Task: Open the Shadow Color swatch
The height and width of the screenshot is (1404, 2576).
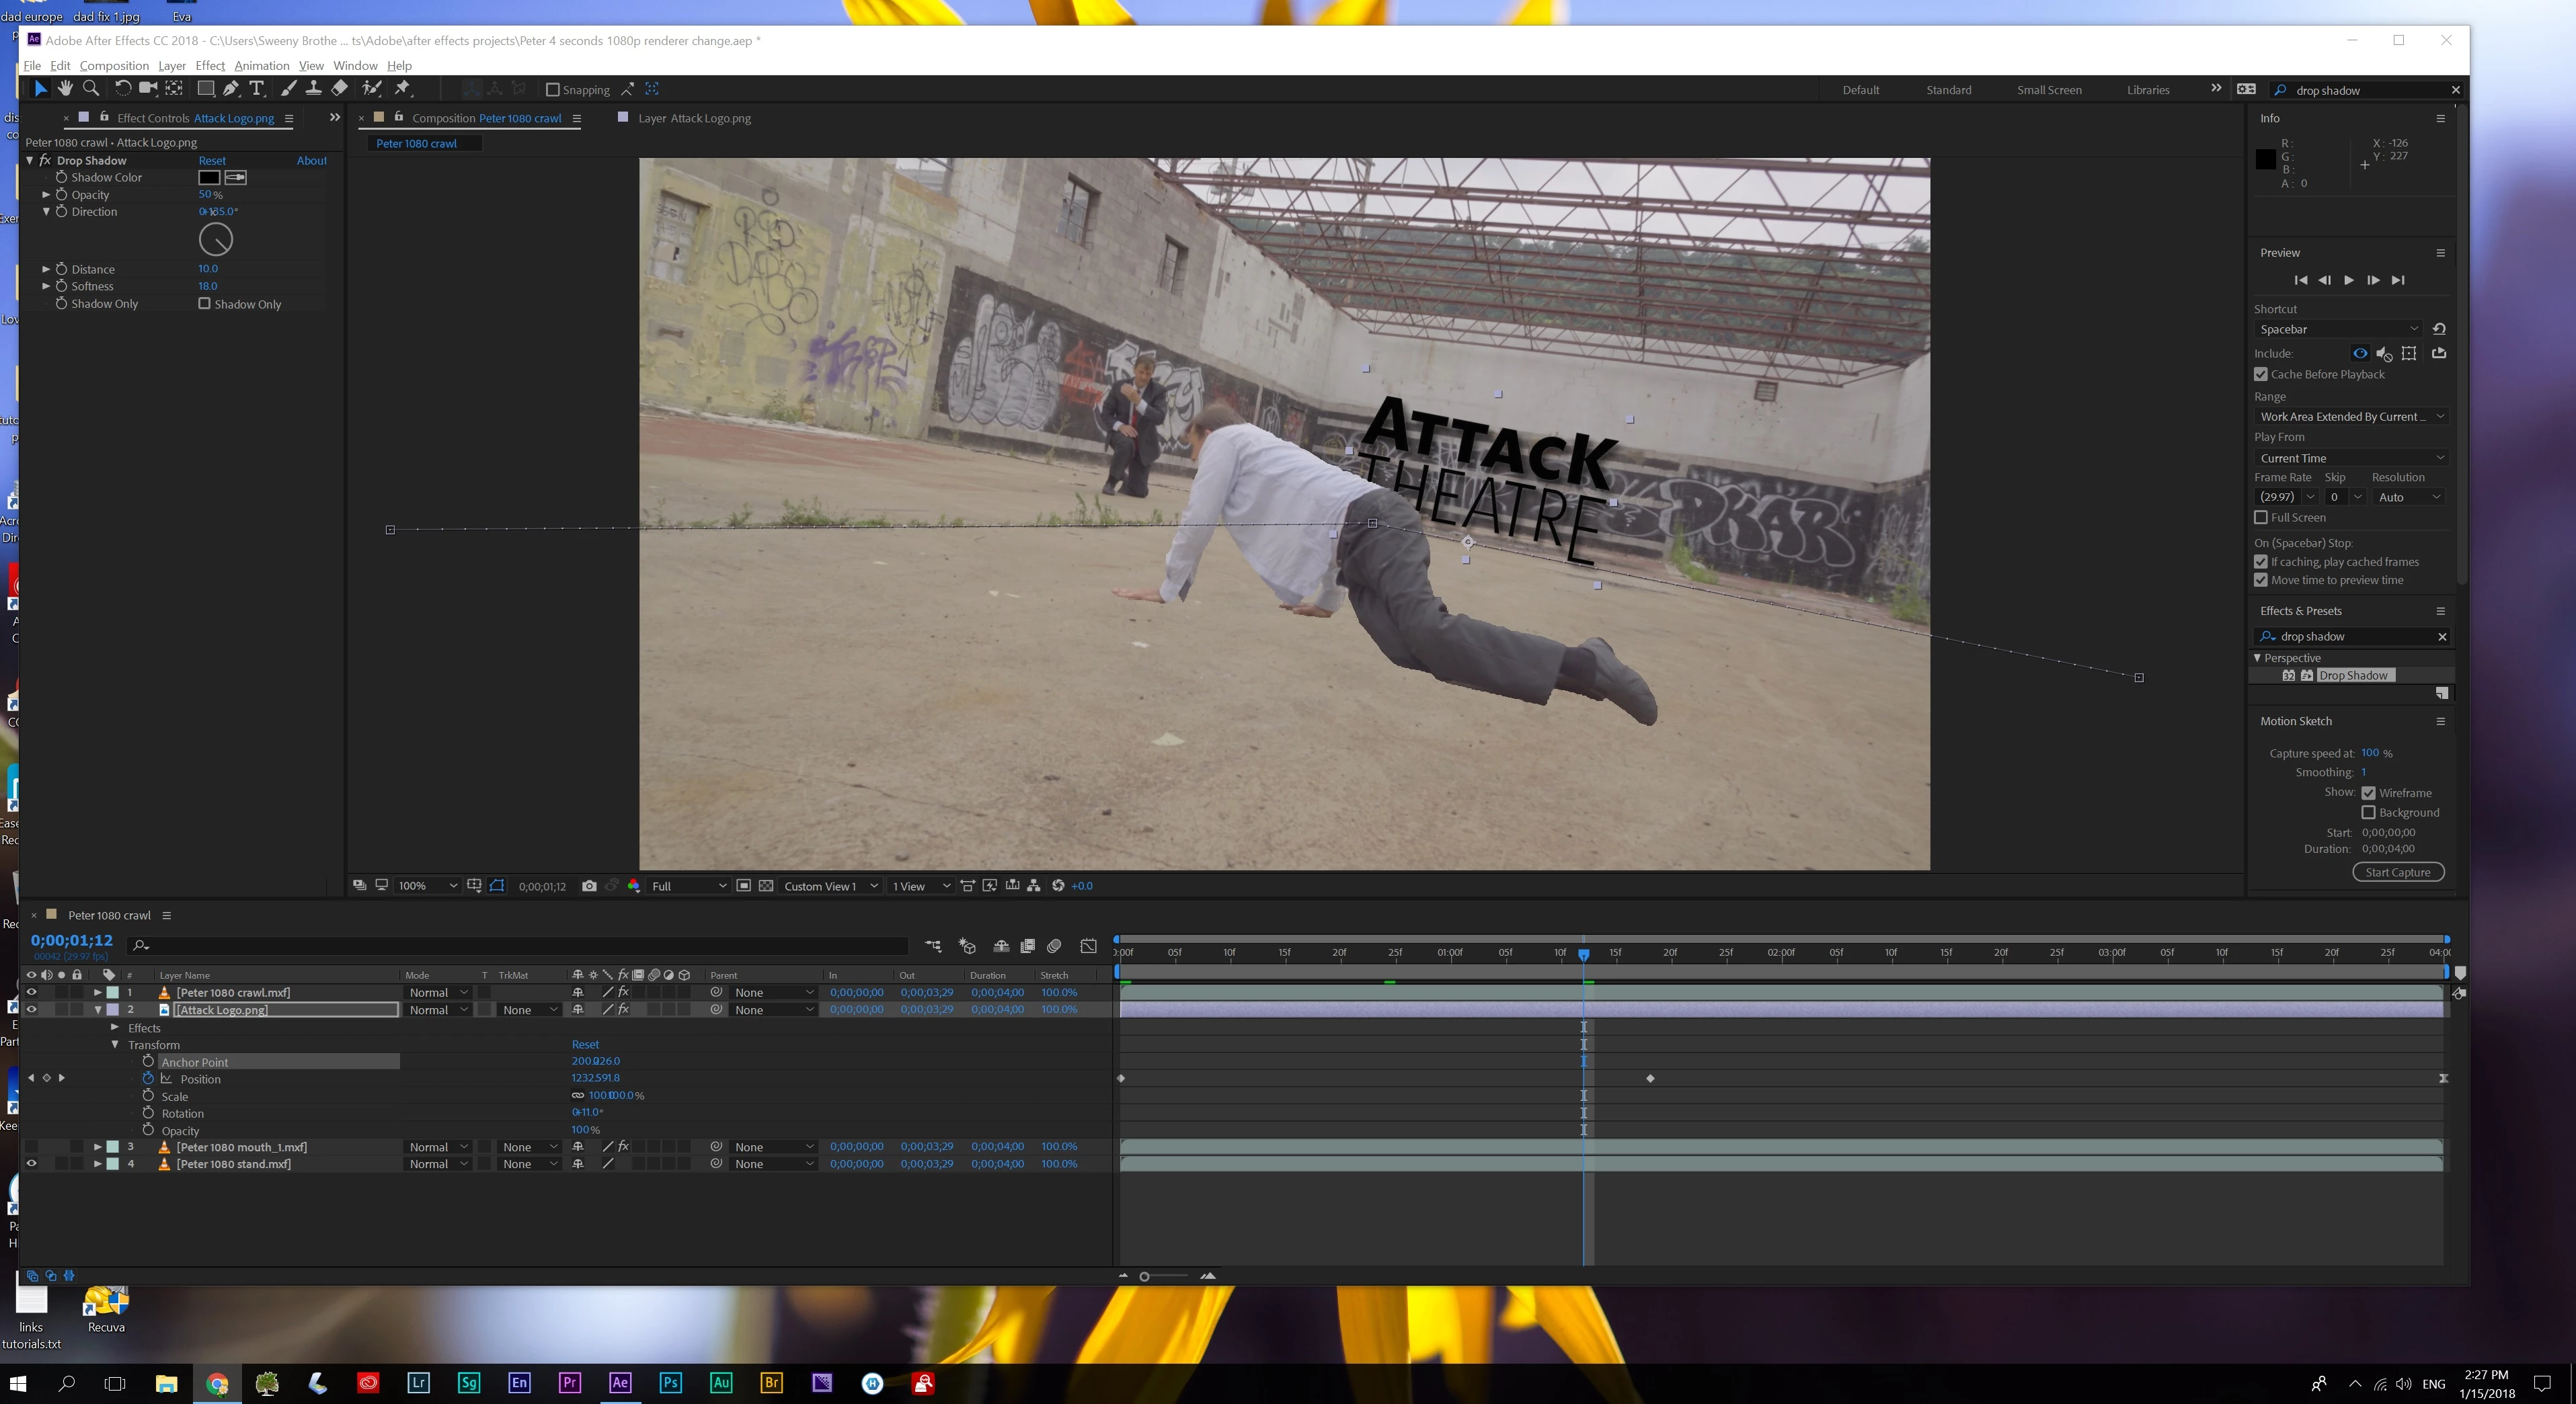Action: click(x=209, y=178)
